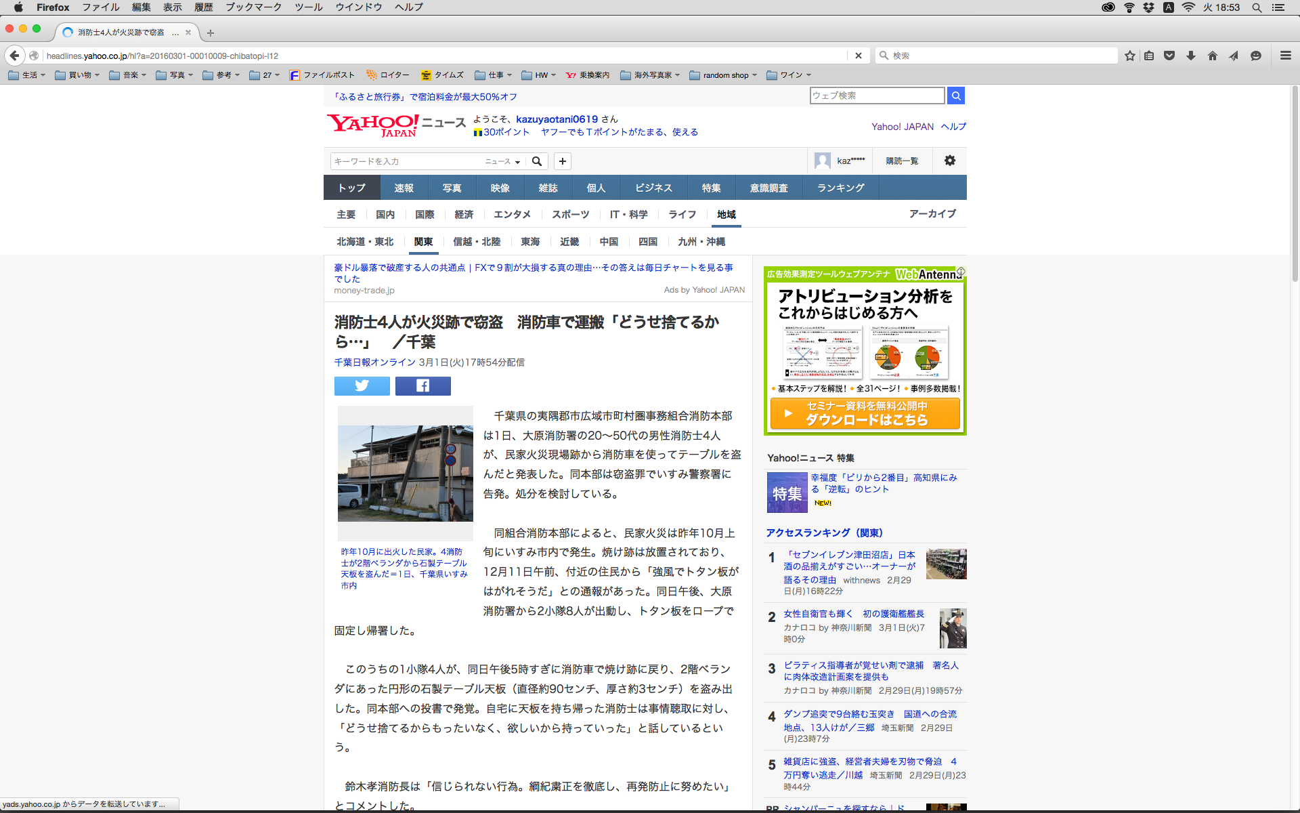Select the 近畿 region tab
This screenshot has height=813, width=1300.
(x=569, y=242)
